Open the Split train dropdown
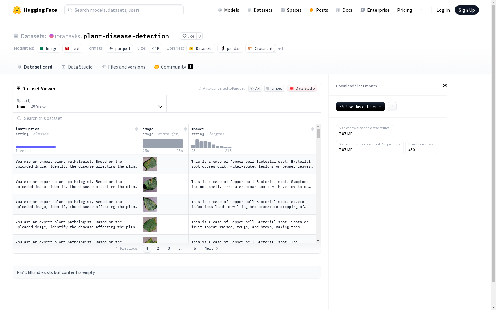The height and width of the screenshot is (310, 496). point(90,104)
